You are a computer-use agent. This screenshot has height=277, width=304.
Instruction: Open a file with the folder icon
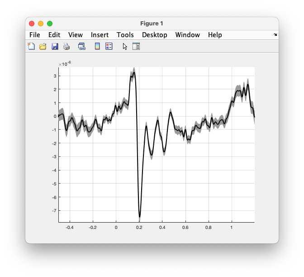click(43, 46)
